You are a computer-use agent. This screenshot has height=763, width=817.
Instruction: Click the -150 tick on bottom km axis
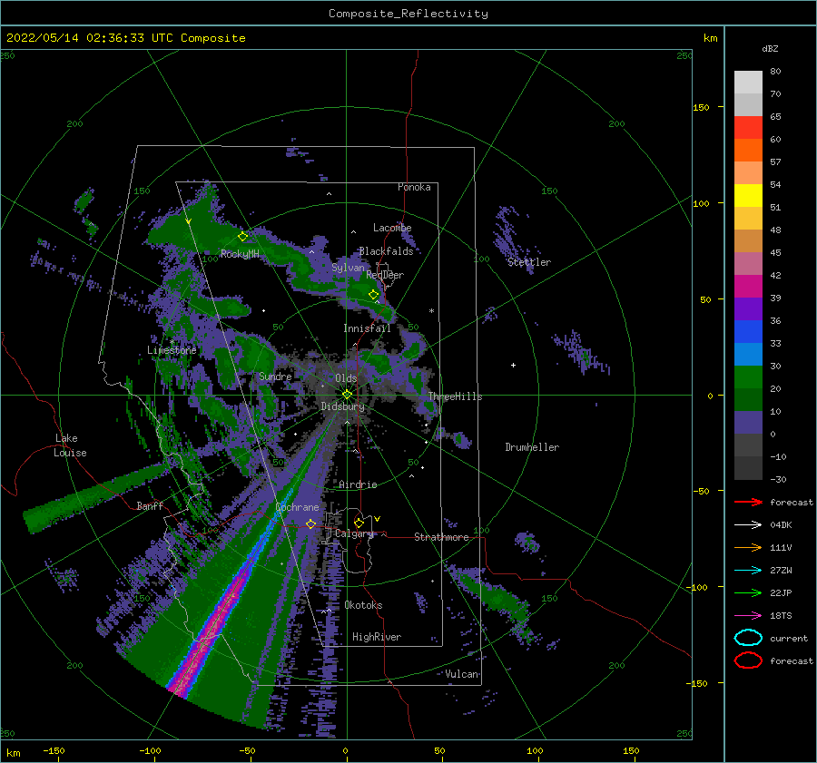[54, 751]
